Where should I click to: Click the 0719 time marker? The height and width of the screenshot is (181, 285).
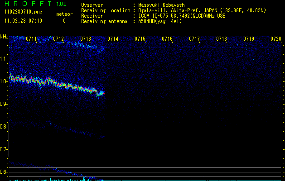(249, 39)
